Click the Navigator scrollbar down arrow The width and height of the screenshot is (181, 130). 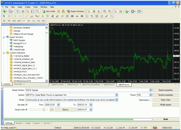tap(47, 81)
